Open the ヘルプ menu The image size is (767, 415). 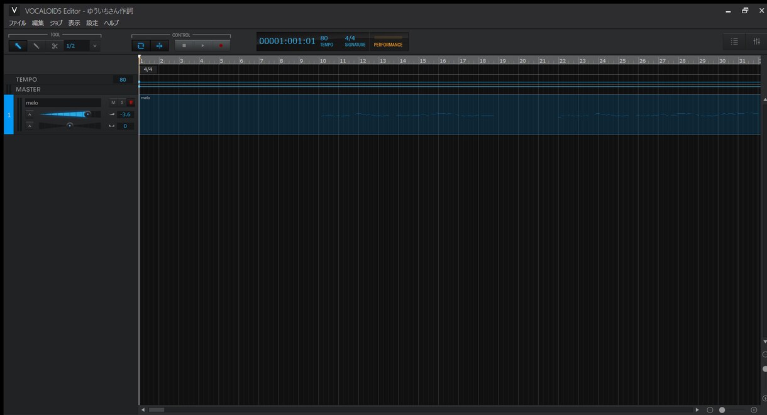point(111,23)
